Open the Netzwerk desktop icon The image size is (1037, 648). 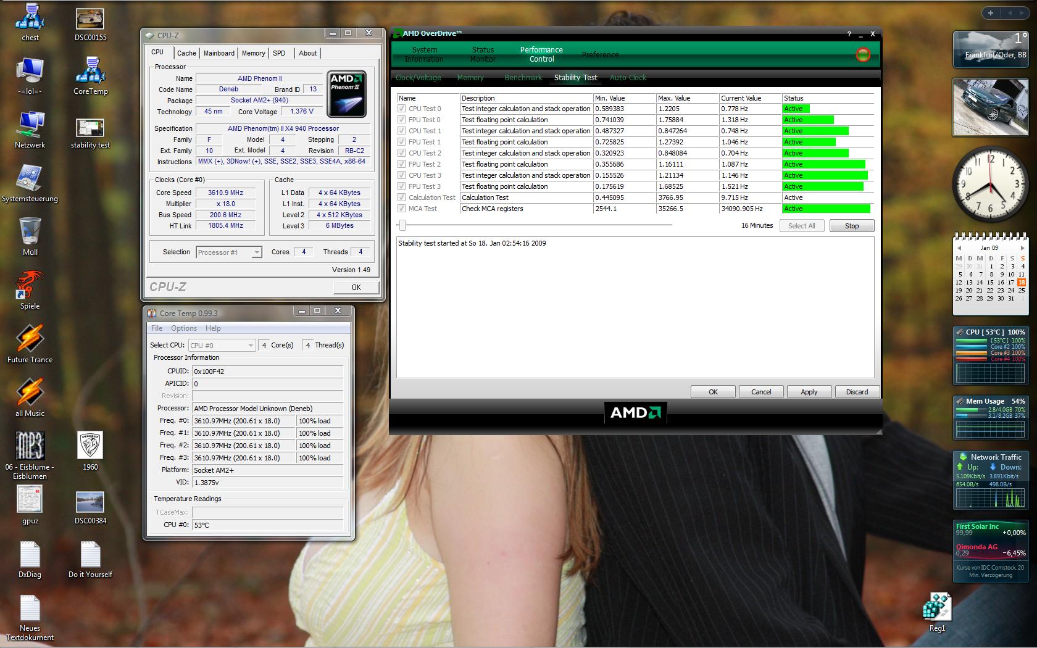click(x=30, y=130)
